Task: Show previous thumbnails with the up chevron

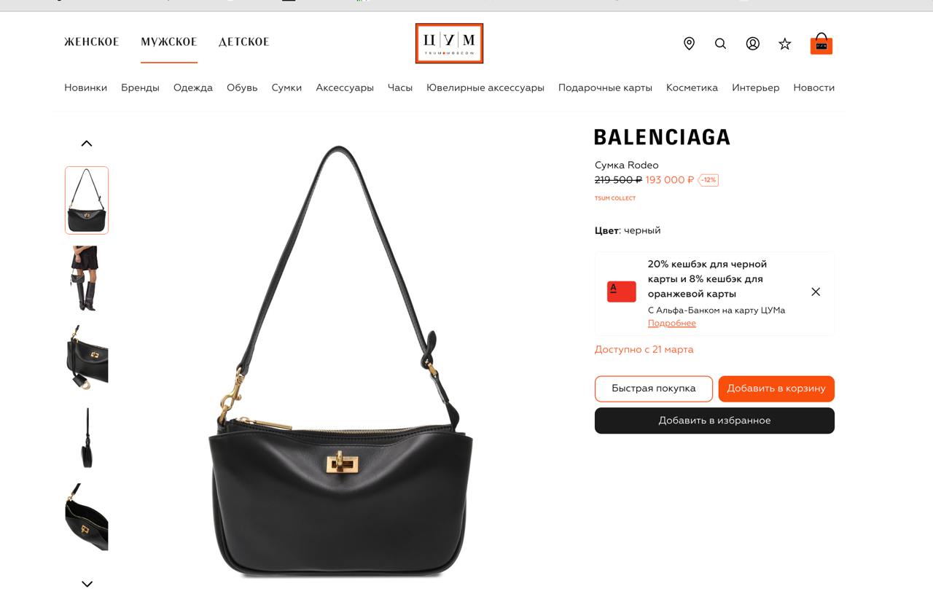Action: coord(87,144)
